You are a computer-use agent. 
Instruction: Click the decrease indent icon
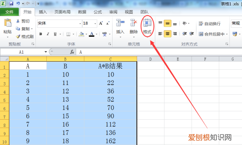click(185, 33)
